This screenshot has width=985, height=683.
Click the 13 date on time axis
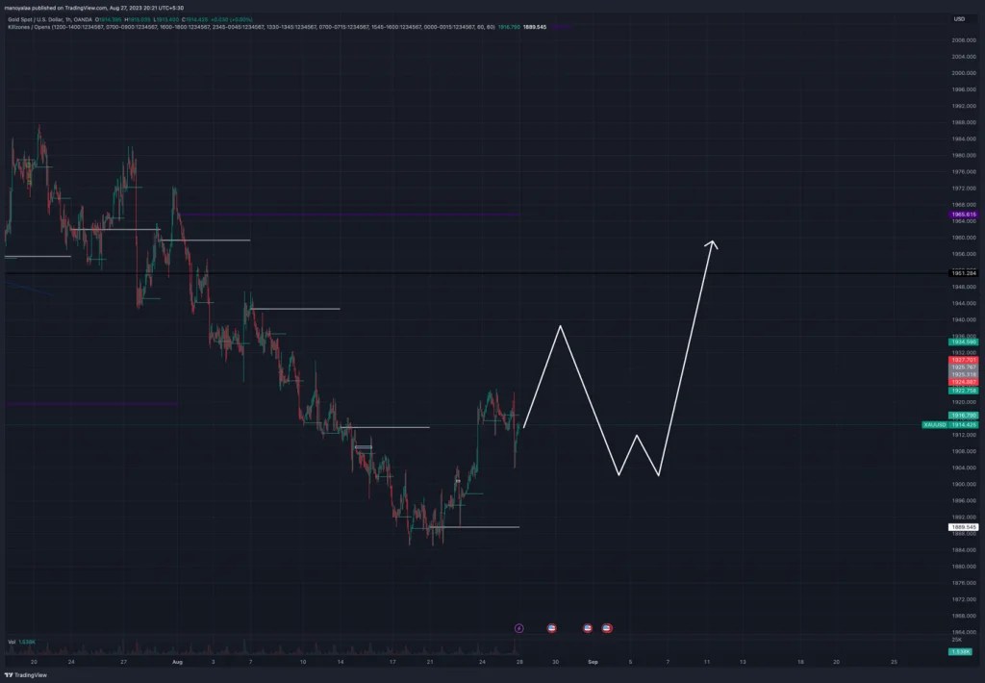pyautogui.click(x=743, y=662)
